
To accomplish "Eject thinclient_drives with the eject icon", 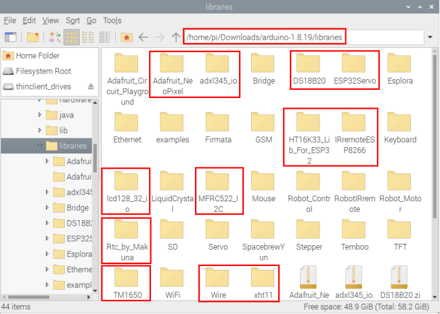I will (x=91, y=86).
